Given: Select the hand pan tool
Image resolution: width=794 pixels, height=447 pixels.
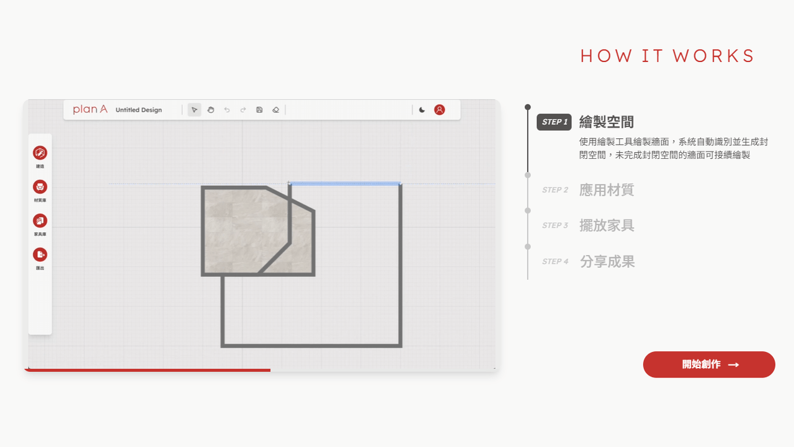Looking at the screenshot, I should point(211,109).
